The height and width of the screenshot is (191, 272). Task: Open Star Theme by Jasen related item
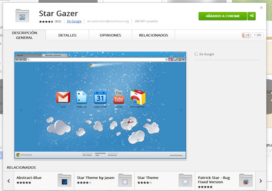104,181
